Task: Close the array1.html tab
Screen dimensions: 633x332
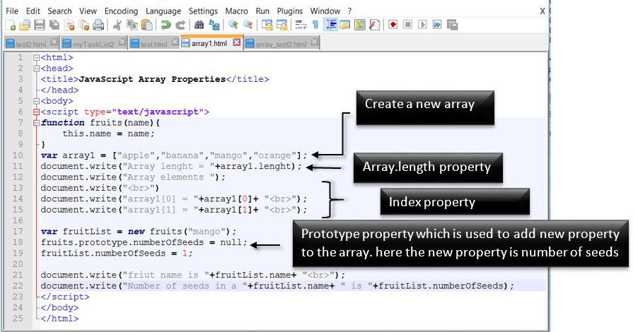Action: 237,42
